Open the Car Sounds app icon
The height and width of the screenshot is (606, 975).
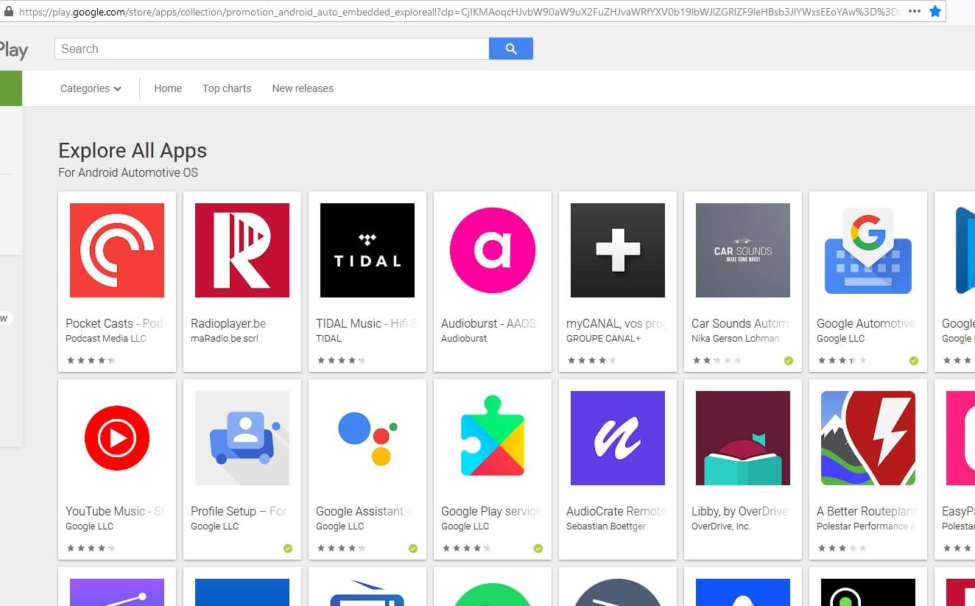pyautogui.click(x=743, y=250)
